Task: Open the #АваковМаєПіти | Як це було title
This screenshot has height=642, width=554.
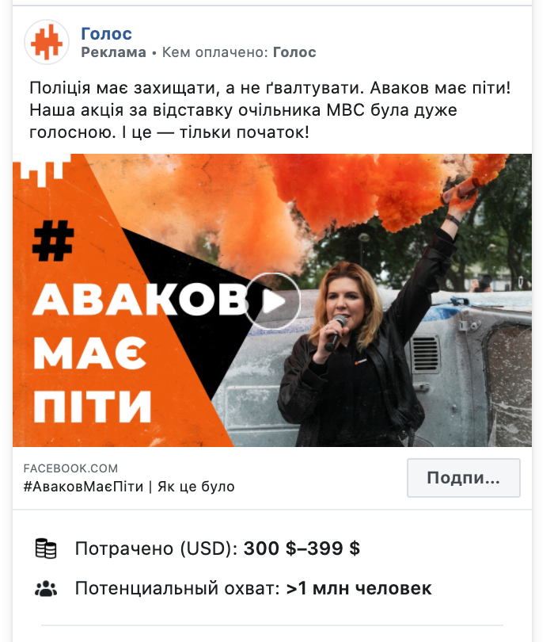Action: coord(129,487)
